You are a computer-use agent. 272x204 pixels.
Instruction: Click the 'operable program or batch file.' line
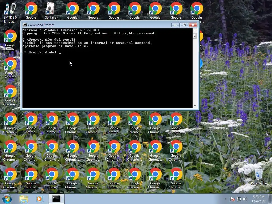click(x=55, y=46)
